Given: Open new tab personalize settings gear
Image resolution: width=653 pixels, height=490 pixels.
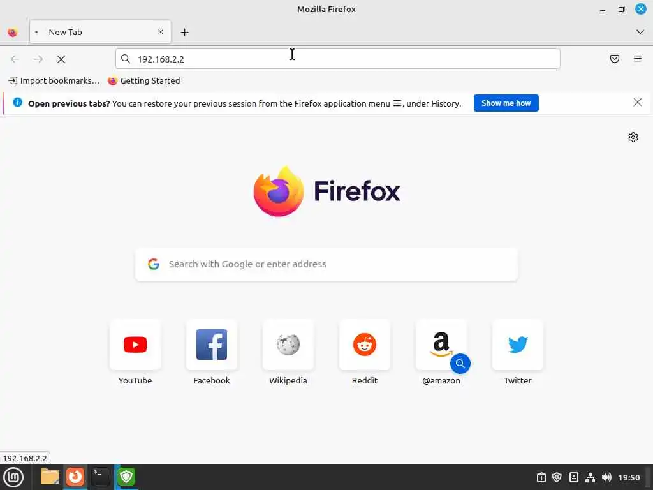Looking at the screenshot, I should click(x=633, y=137).
